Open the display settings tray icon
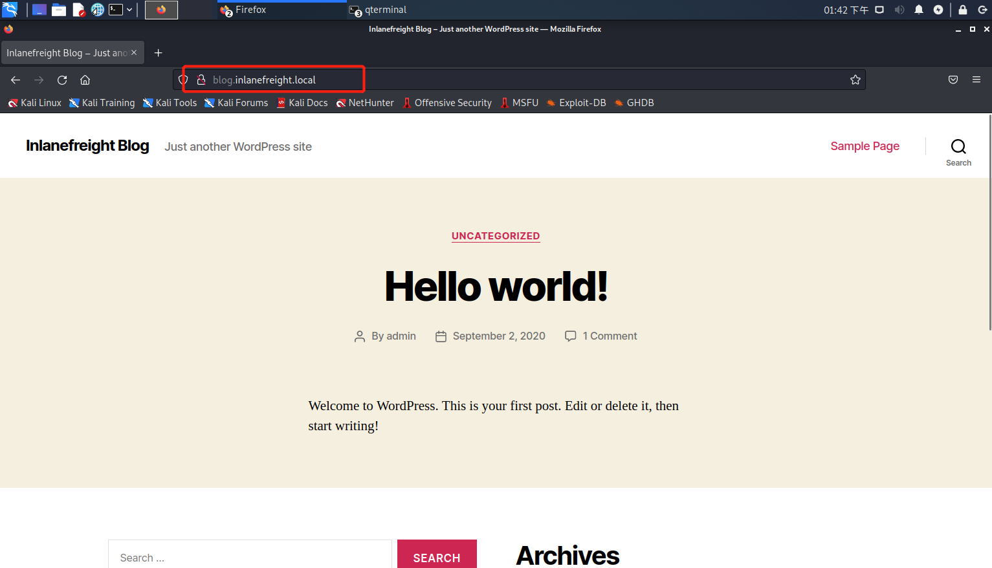Viewport: 992px width, 568px height. pos(879,10)
